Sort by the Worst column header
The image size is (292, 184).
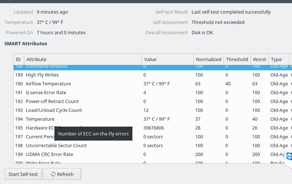[259, 59]
